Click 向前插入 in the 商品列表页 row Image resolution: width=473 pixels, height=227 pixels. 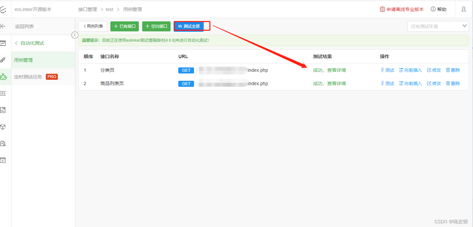(410, 83)
